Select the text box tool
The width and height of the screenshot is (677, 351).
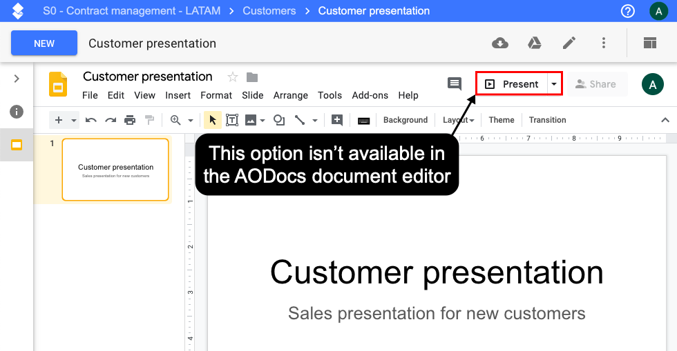(x=232, y=120)
